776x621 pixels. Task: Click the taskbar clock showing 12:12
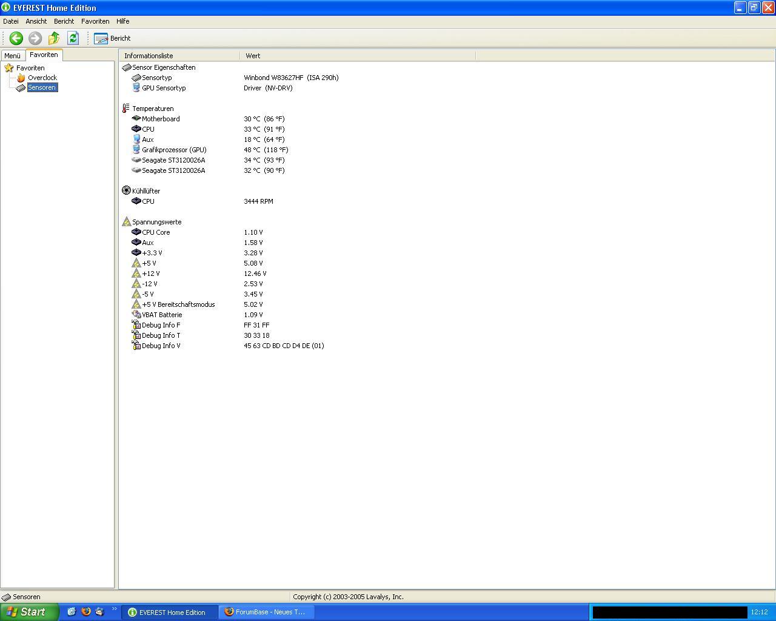(x=759, y=613)
